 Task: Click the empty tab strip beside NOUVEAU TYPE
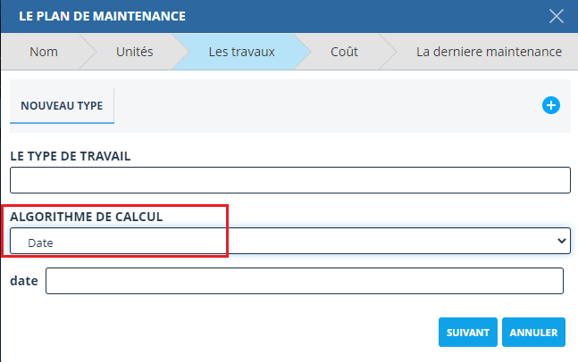coord(322,106)
